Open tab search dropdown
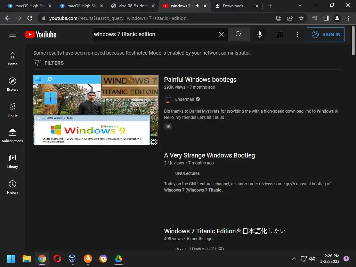This screenshot has width=356, height=267. (x=300, y=5)
